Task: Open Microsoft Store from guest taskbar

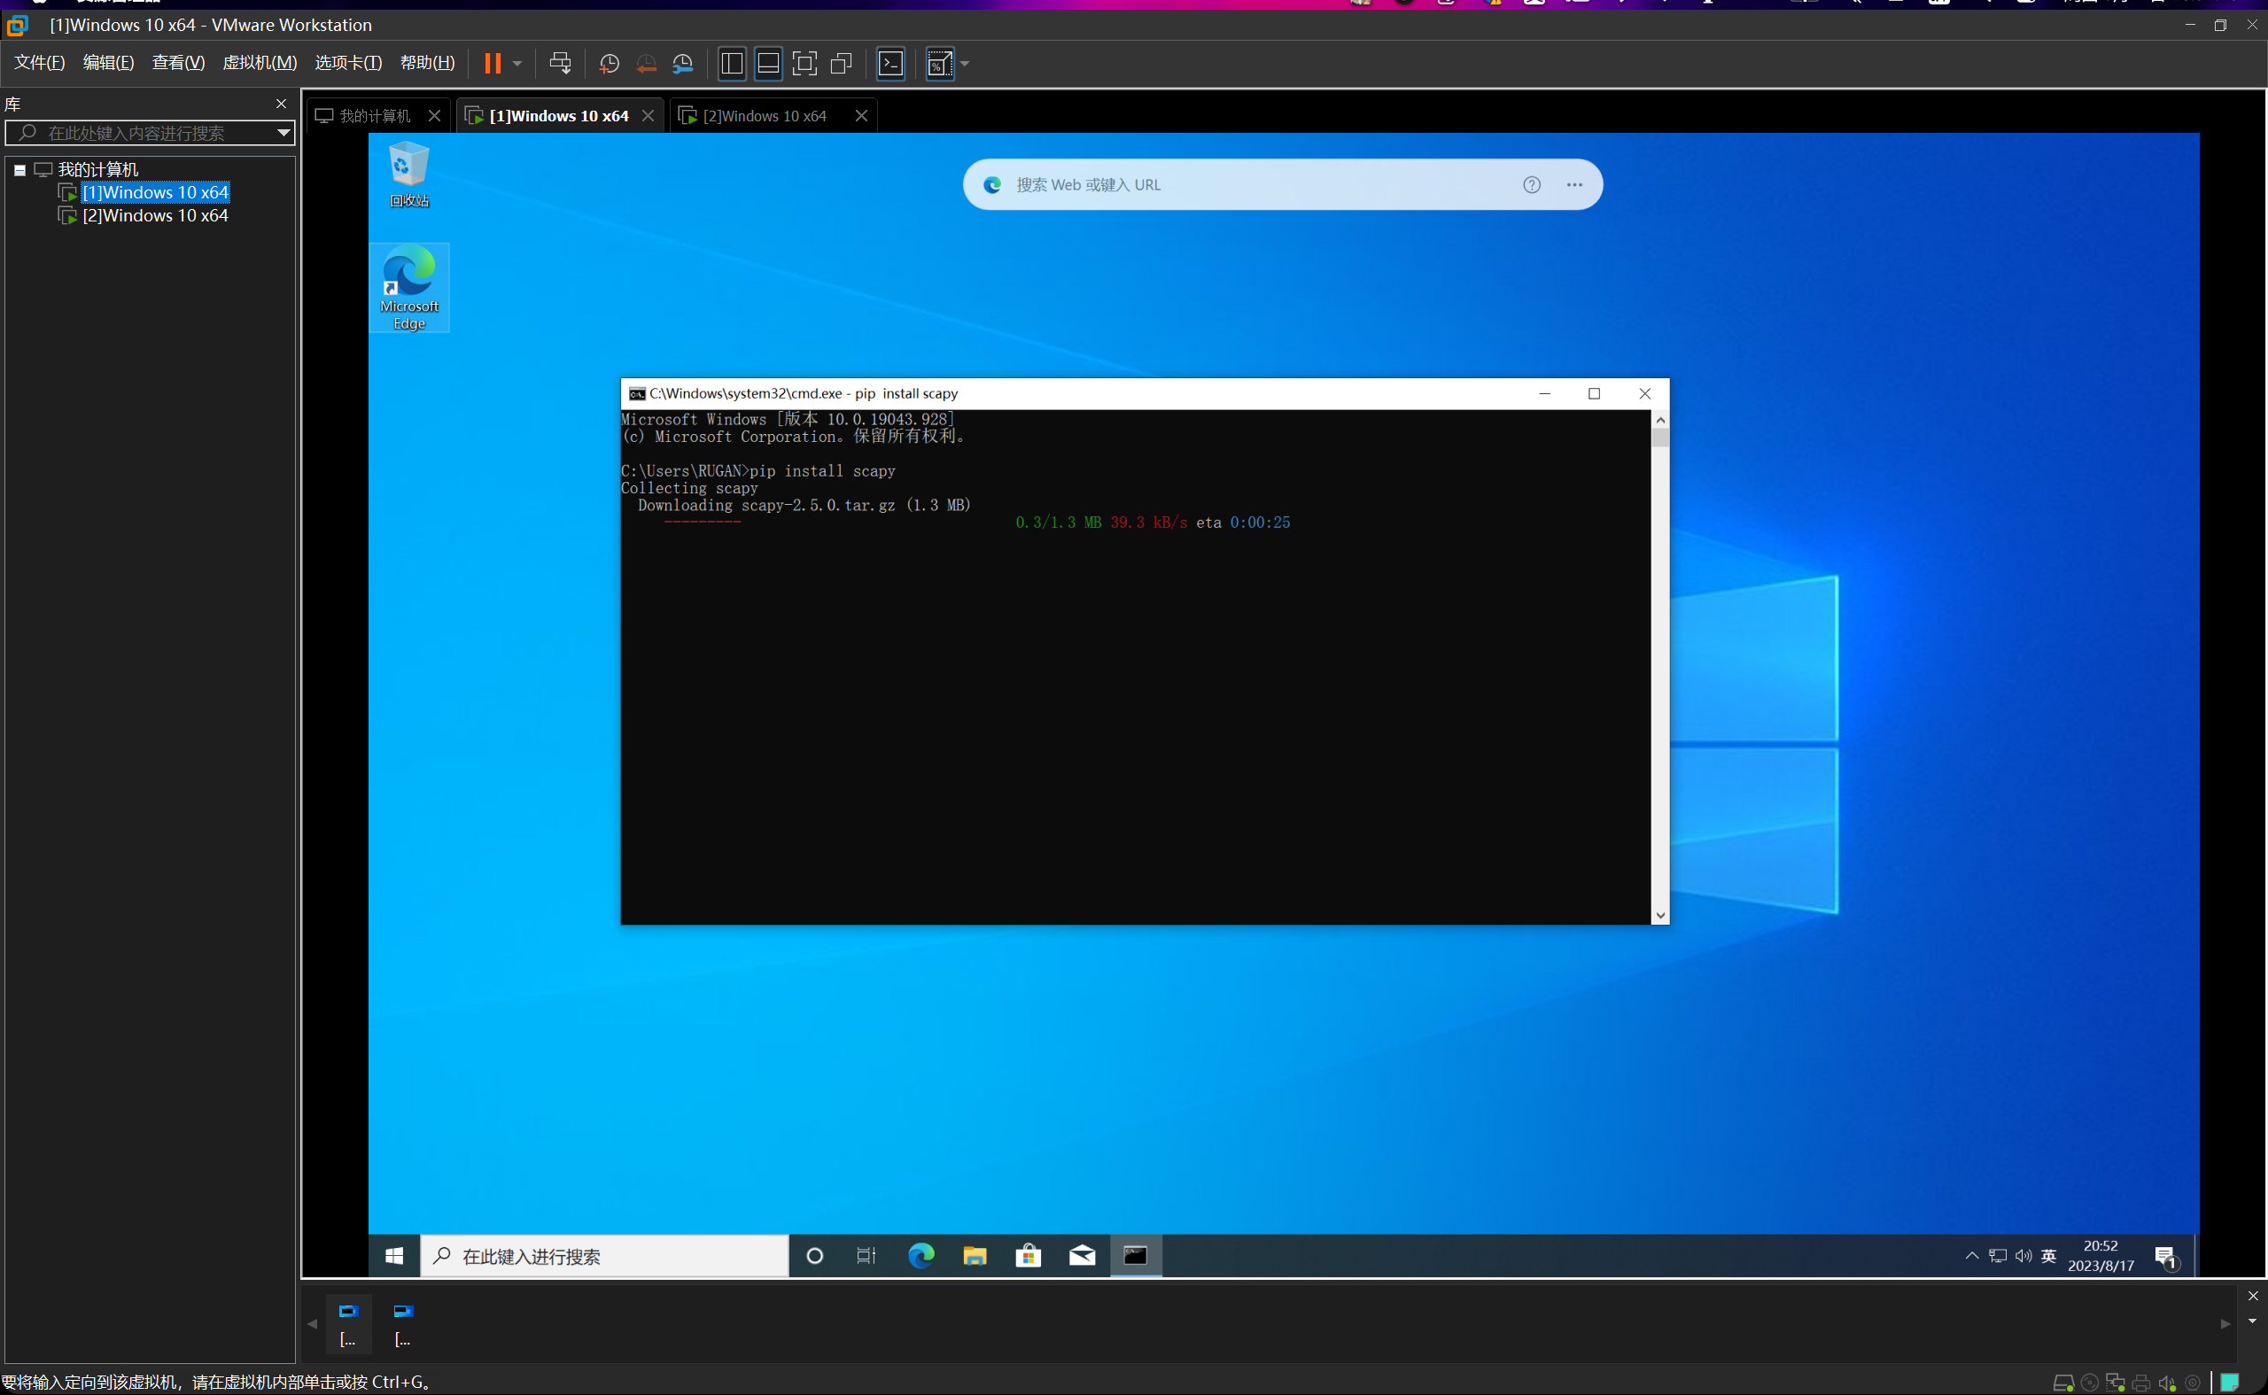Action: (1028, 1256)
